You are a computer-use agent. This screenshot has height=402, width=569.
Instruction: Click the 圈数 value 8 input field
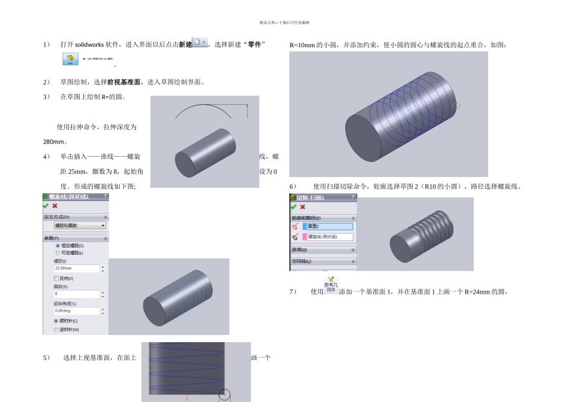tap(77, 294)
